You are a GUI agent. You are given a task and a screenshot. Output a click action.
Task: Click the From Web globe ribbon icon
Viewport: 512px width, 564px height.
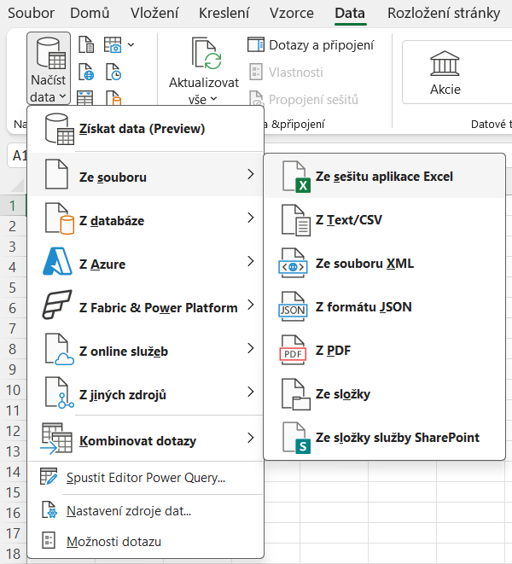click(85, 71)
